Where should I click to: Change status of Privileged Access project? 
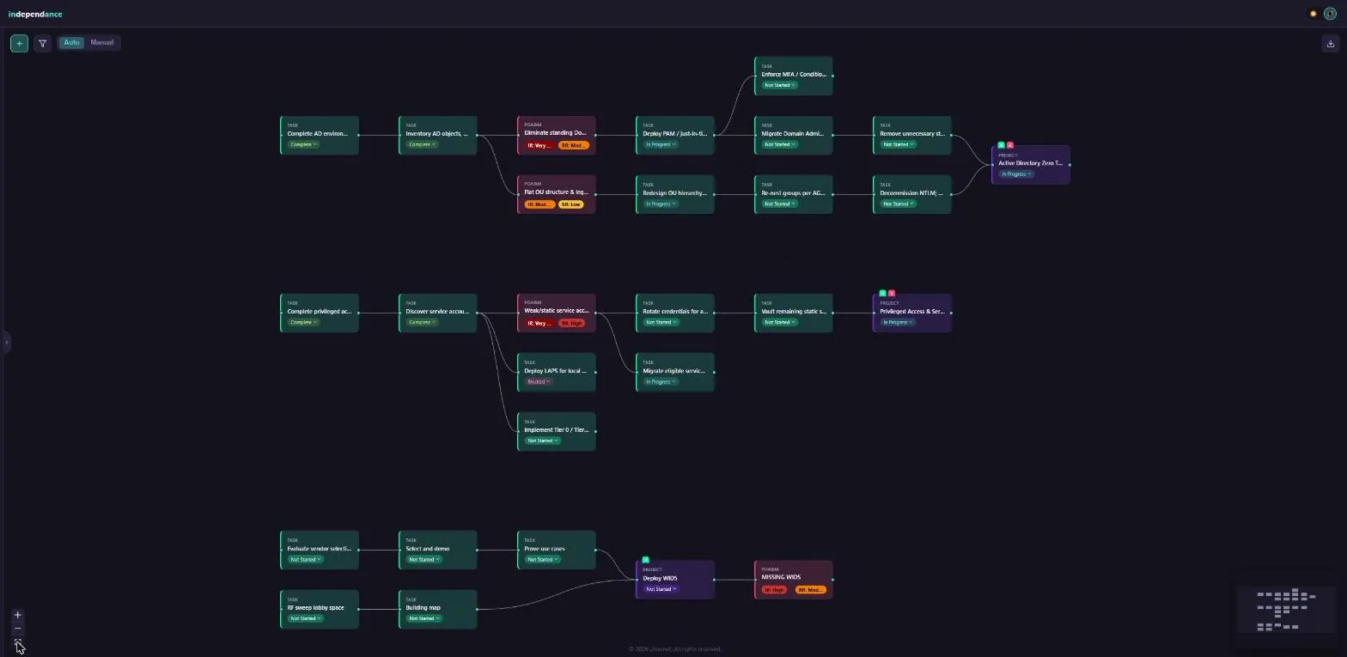tap(898, 322)
